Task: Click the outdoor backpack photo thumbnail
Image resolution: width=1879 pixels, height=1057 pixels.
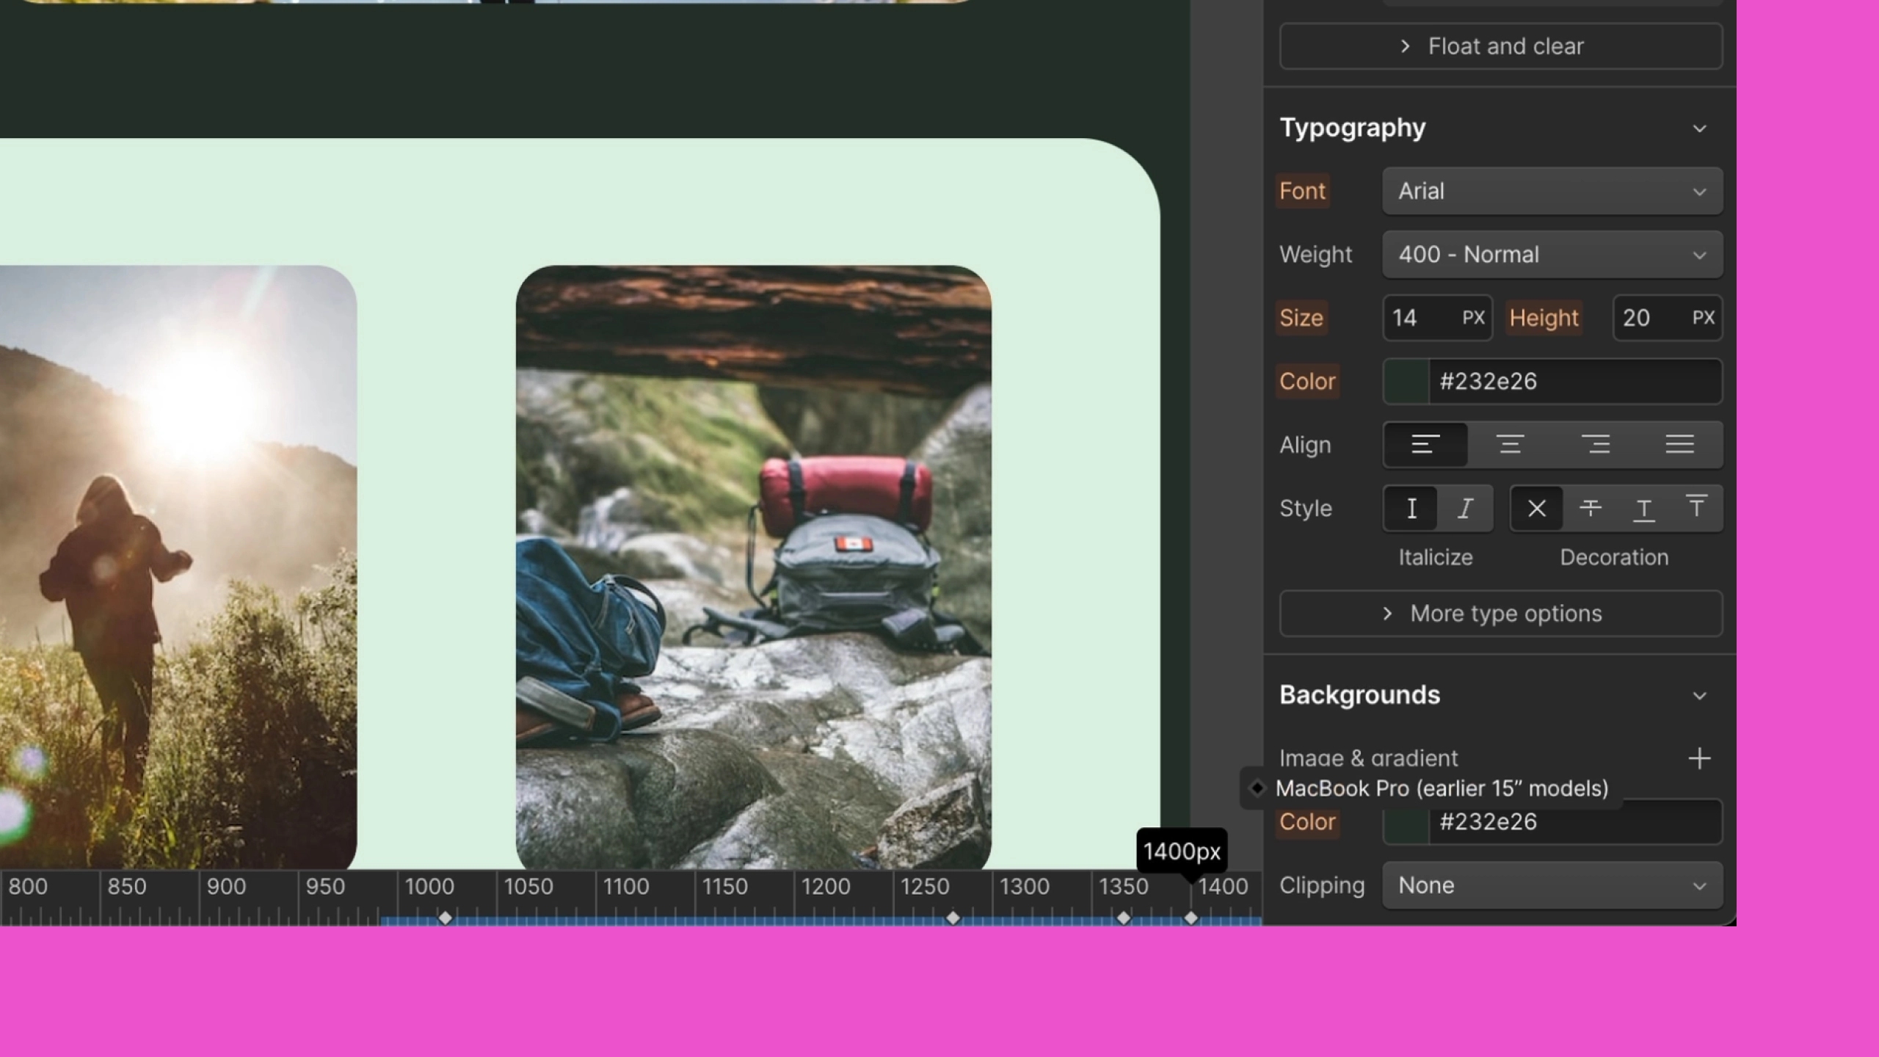Action: coord(755,568)
